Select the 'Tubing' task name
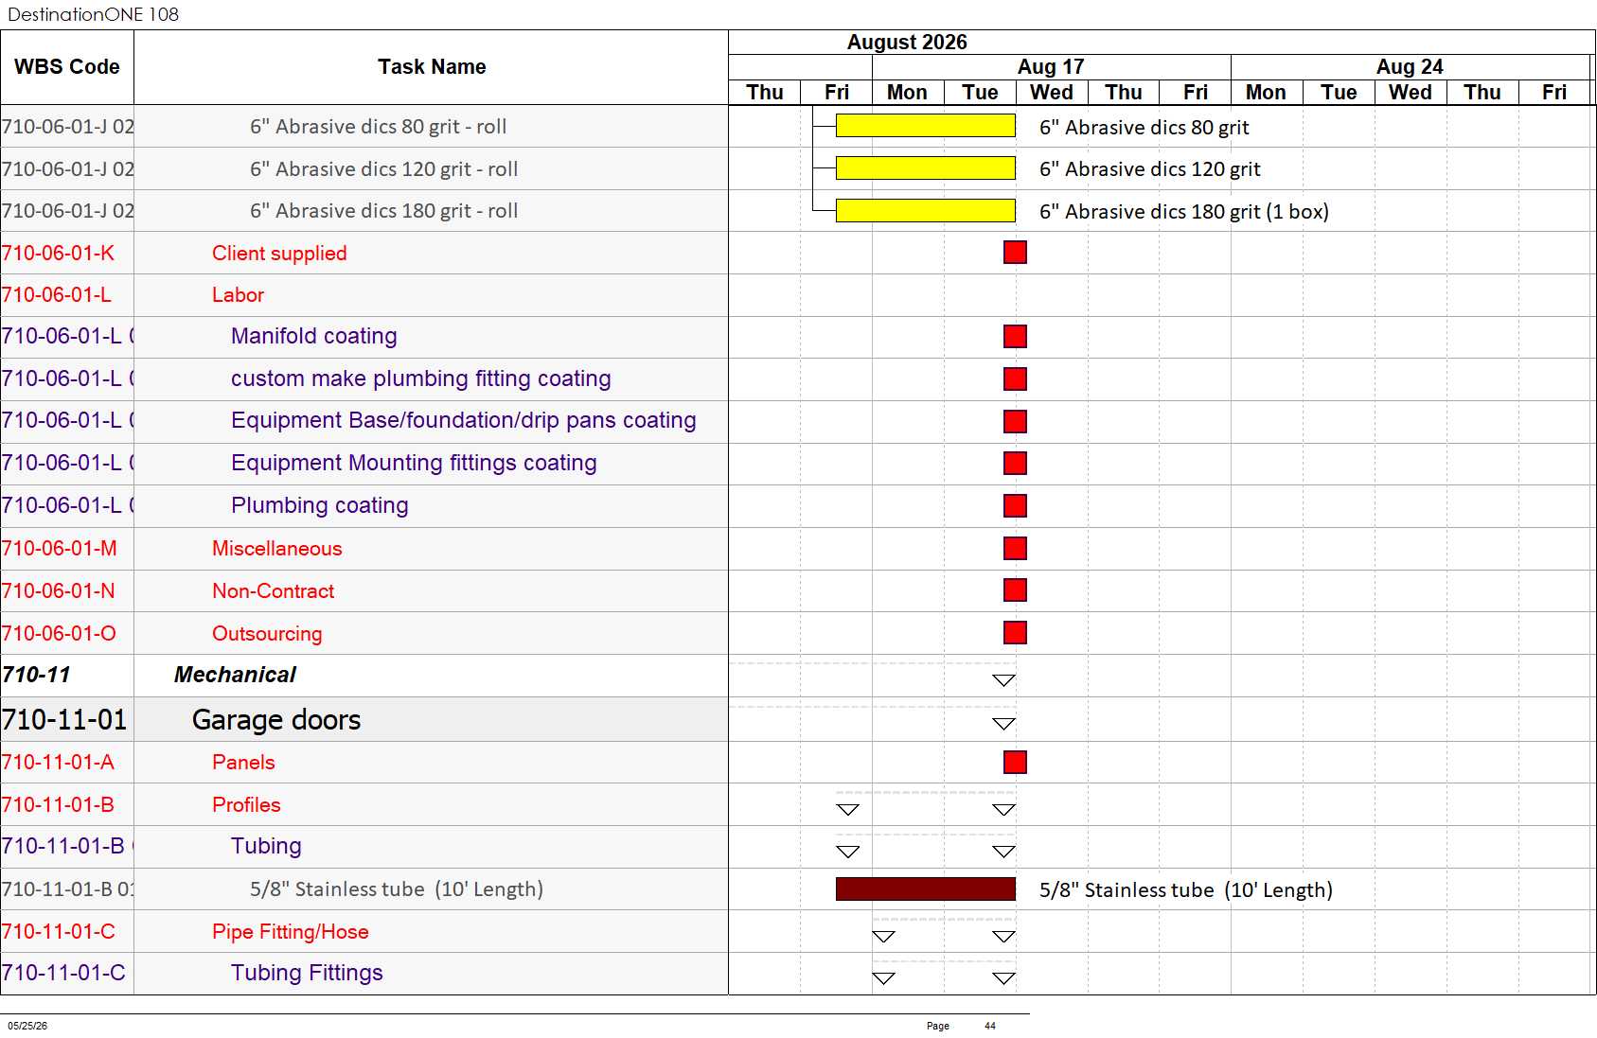The height and width of the screenshot is (1038, 1597). tap(266, 846)
